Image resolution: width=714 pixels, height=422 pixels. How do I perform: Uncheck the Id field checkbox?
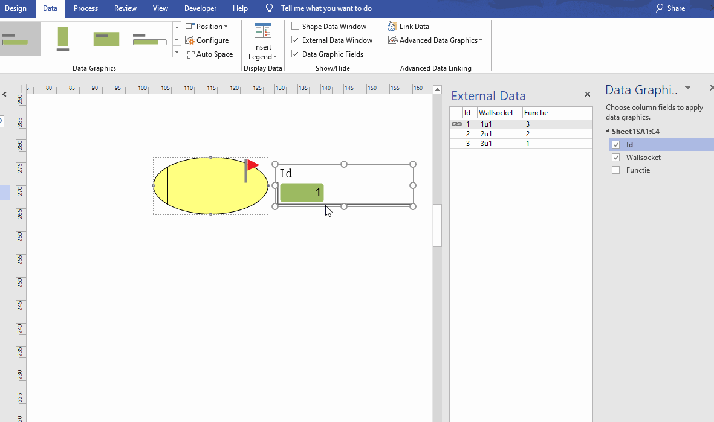point(615,145)
